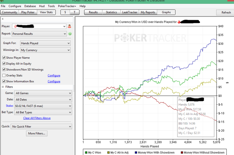This screenshot has width=234, height=155.
Task: Expand the Date filter All Dates dropdown
Action: (x=43, y=100)
